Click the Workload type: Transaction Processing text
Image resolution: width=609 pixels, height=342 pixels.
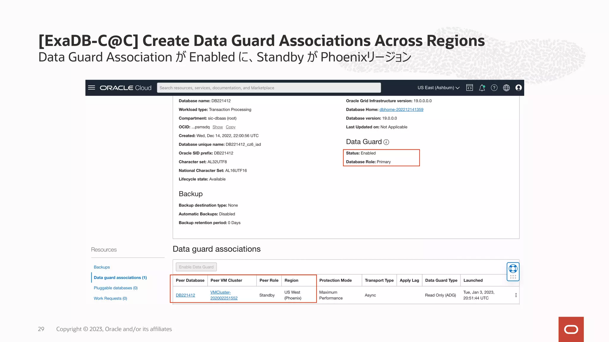pyautogui.click(x=215, y=110)
